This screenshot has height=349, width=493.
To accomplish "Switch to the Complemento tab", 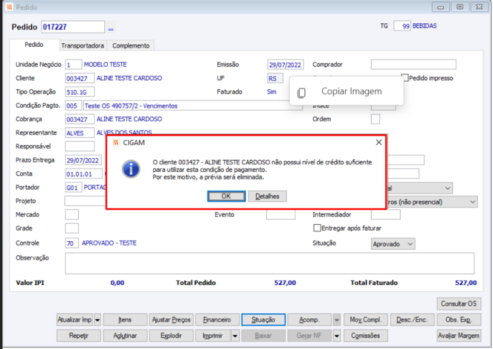I will point(131,46).
